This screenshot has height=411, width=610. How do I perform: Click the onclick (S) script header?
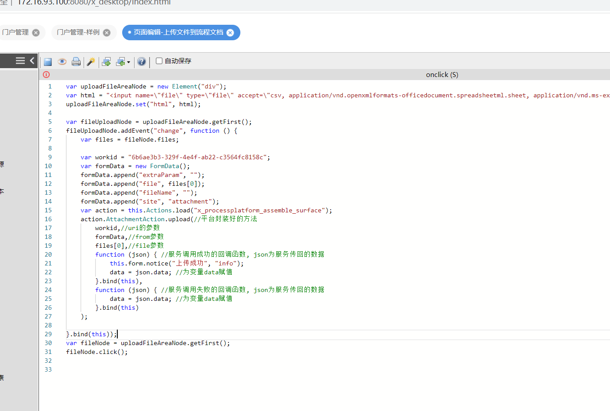442,75
